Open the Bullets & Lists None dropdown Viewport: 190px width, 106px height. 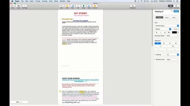pyautogui.click(x=172, y=59)
